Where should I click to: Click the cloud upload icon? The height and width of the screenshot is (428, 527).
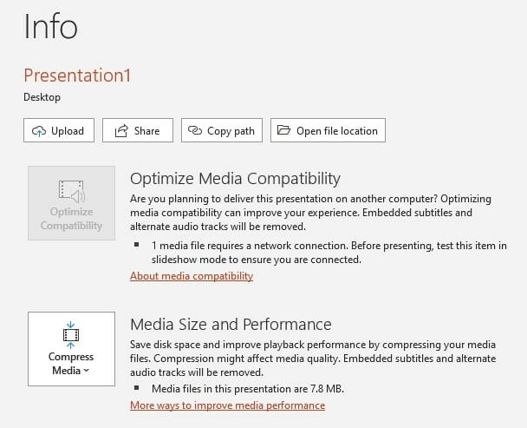[x=39, y=131]
